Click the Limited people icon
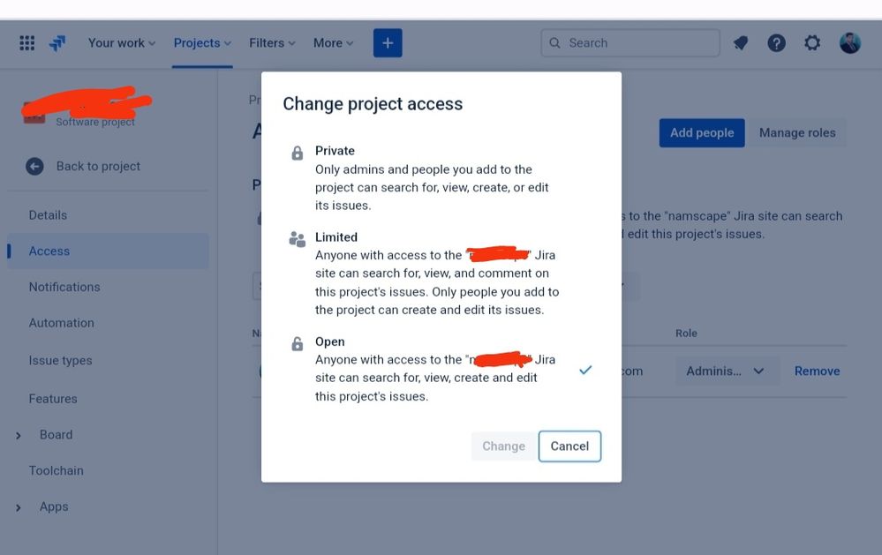 click(x=297, y=239)
